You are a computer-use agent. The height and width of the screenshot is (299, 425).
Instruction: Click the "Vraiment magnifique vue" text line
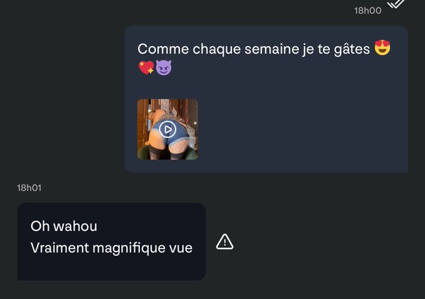click(111, 248)
